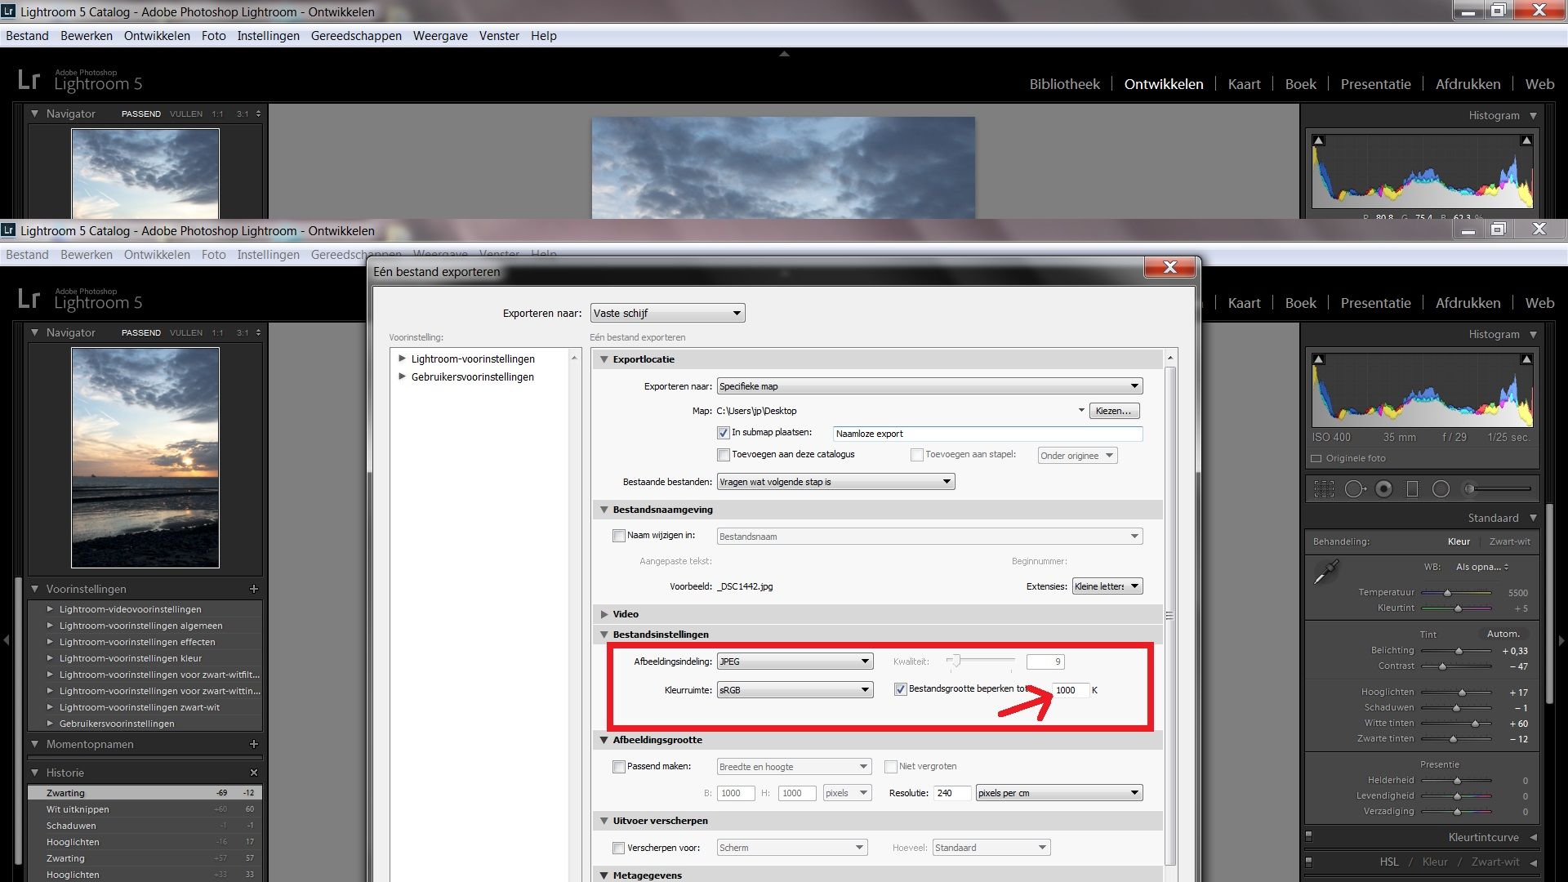Open the Kleurruimte sRGB dropdown
The image size is (1568, 882).
795,690
